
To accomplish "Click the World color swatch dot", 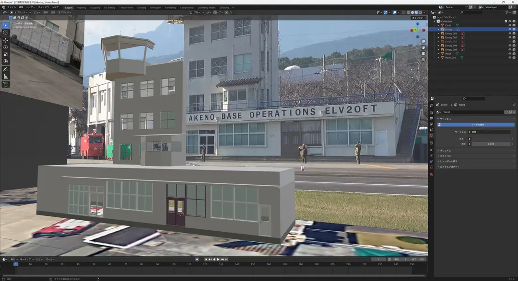I will 470,139.
